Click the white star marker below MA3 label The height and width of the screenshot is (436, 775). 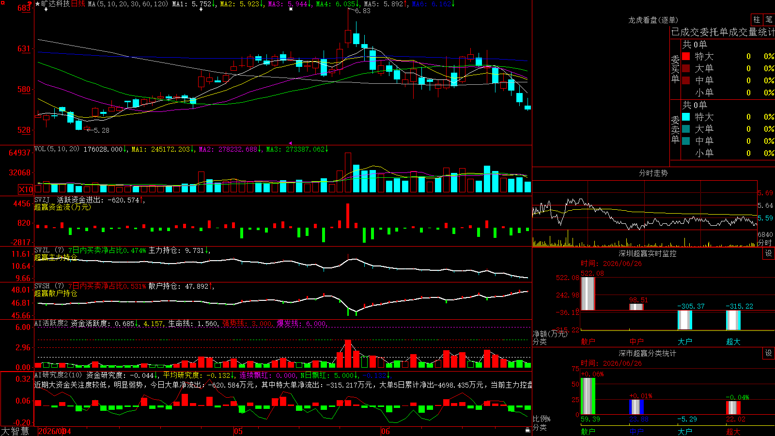click(291, 9)
